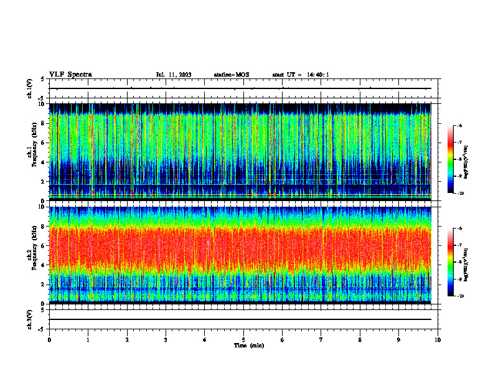Viewport: 493px width, 381px height.
Task: Click the ch.2 colorbar "log(PSD)(V²/Hz)" label
Action: (x=466, y=265)
